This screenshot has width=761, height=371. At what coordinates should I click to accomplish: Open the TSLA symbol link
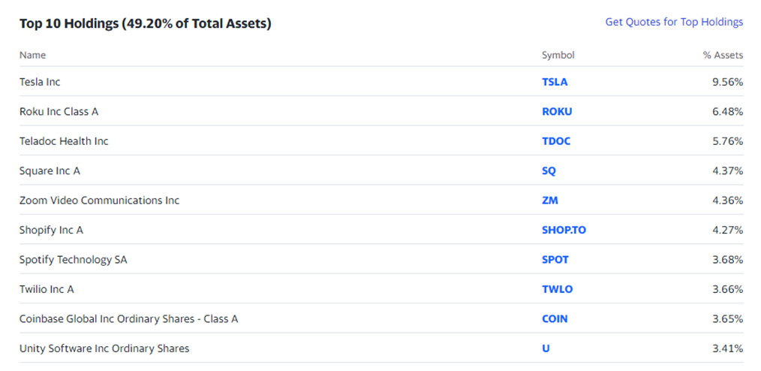click(555, 82)
